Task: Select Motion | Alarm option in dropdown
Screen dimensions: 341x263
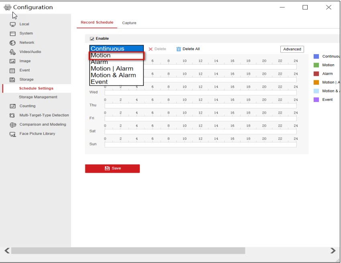Action: tap(112, 69)
